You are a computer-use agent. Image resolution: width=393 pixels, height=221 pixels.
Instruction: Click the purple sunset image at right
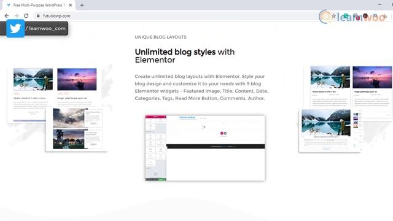[372, 77]
